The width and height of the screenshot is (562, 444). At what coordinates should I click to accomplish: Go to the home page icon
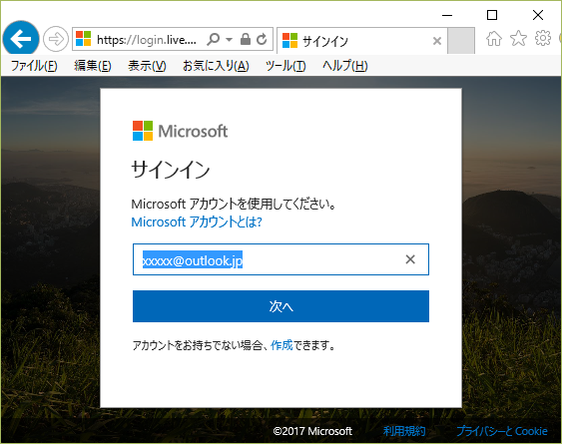pyautogui.click(x=494, y=38)
